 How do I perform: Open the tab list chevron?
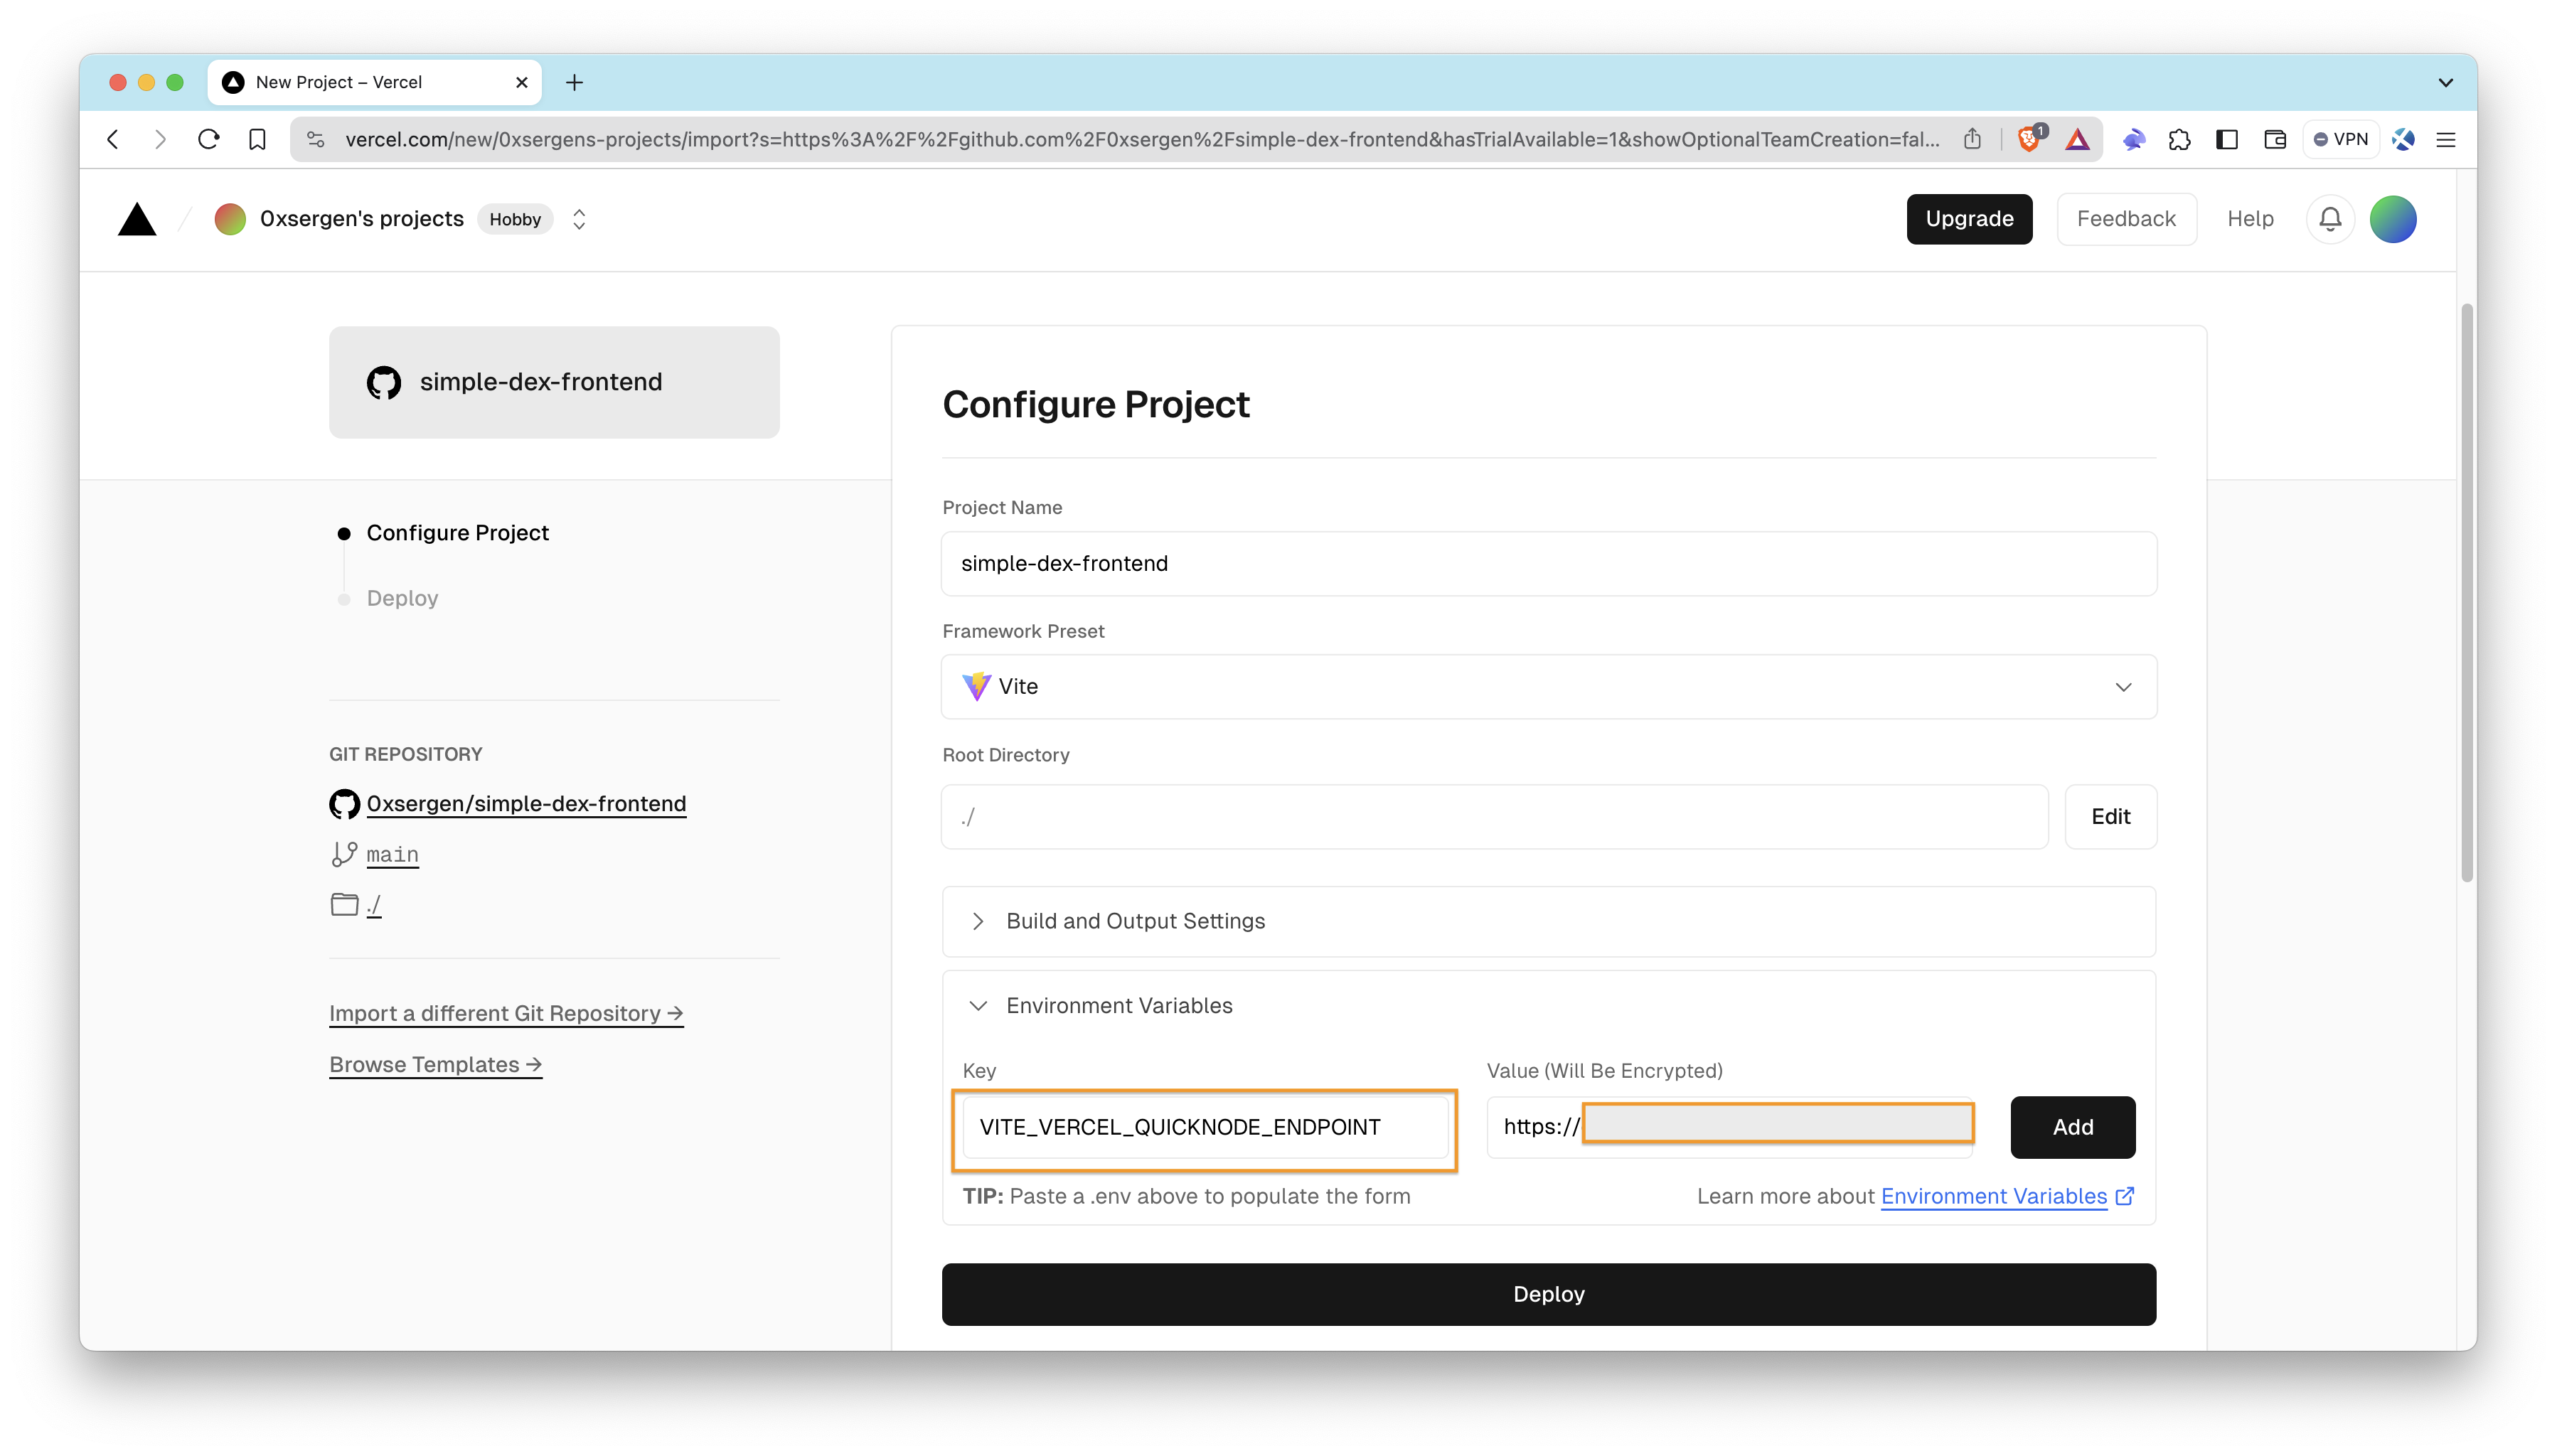coord(2446,82)
